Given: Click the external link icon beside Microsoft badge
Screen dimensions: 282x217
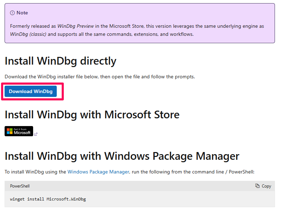Looking at the screenshot, I should pos(36,134).
